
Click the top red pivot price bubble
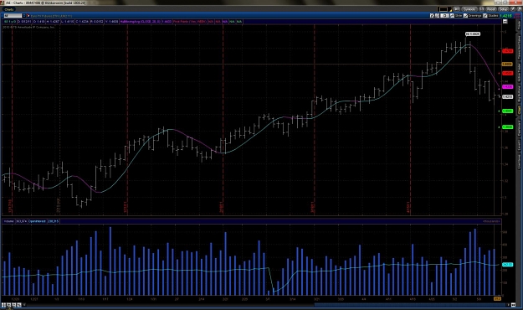point(507,51)
